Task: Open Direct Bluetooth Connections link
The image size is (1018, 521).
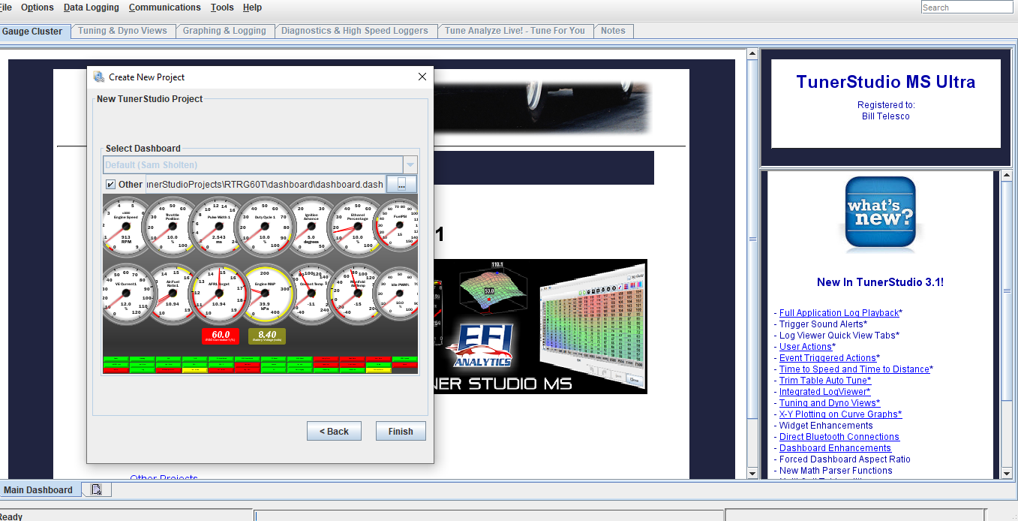Action: coord(839,437)
